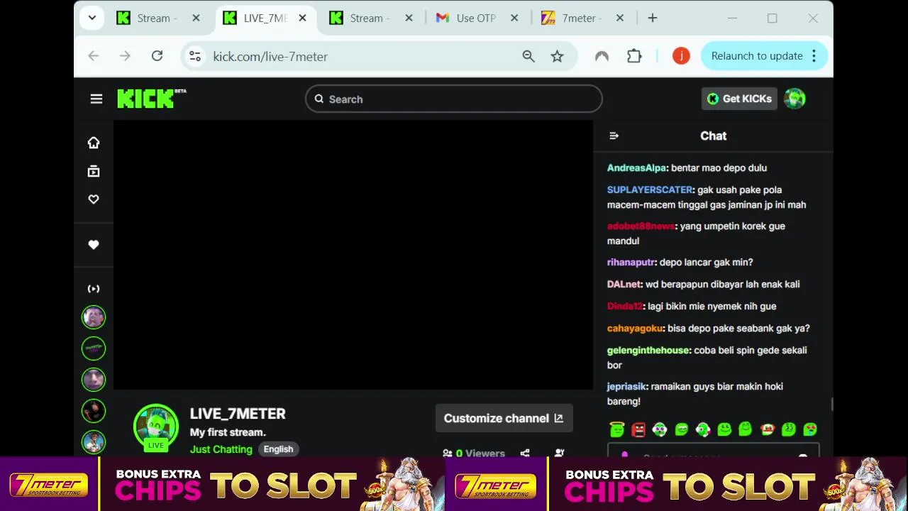Viewport: 908px width, 511px height.
Task: Insert the seventh happy green emote
Action: coord(746,429)
